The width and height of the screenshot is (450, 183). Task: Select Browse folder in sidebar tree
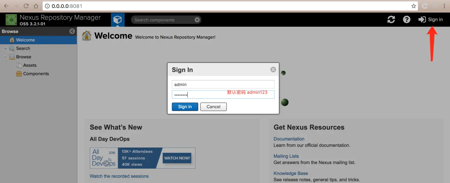pyautogui.click(x=24, y=57)
